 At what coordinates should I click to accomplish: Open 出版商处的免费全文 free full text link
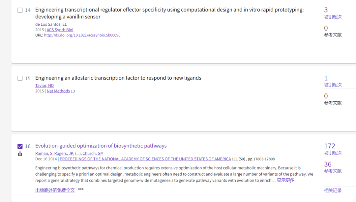[x=55, y=190]
